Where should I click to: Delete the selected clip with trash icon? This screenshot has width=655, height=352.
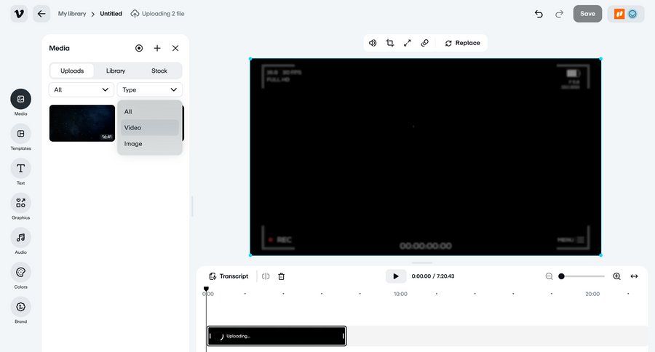[x=282, y=276]
